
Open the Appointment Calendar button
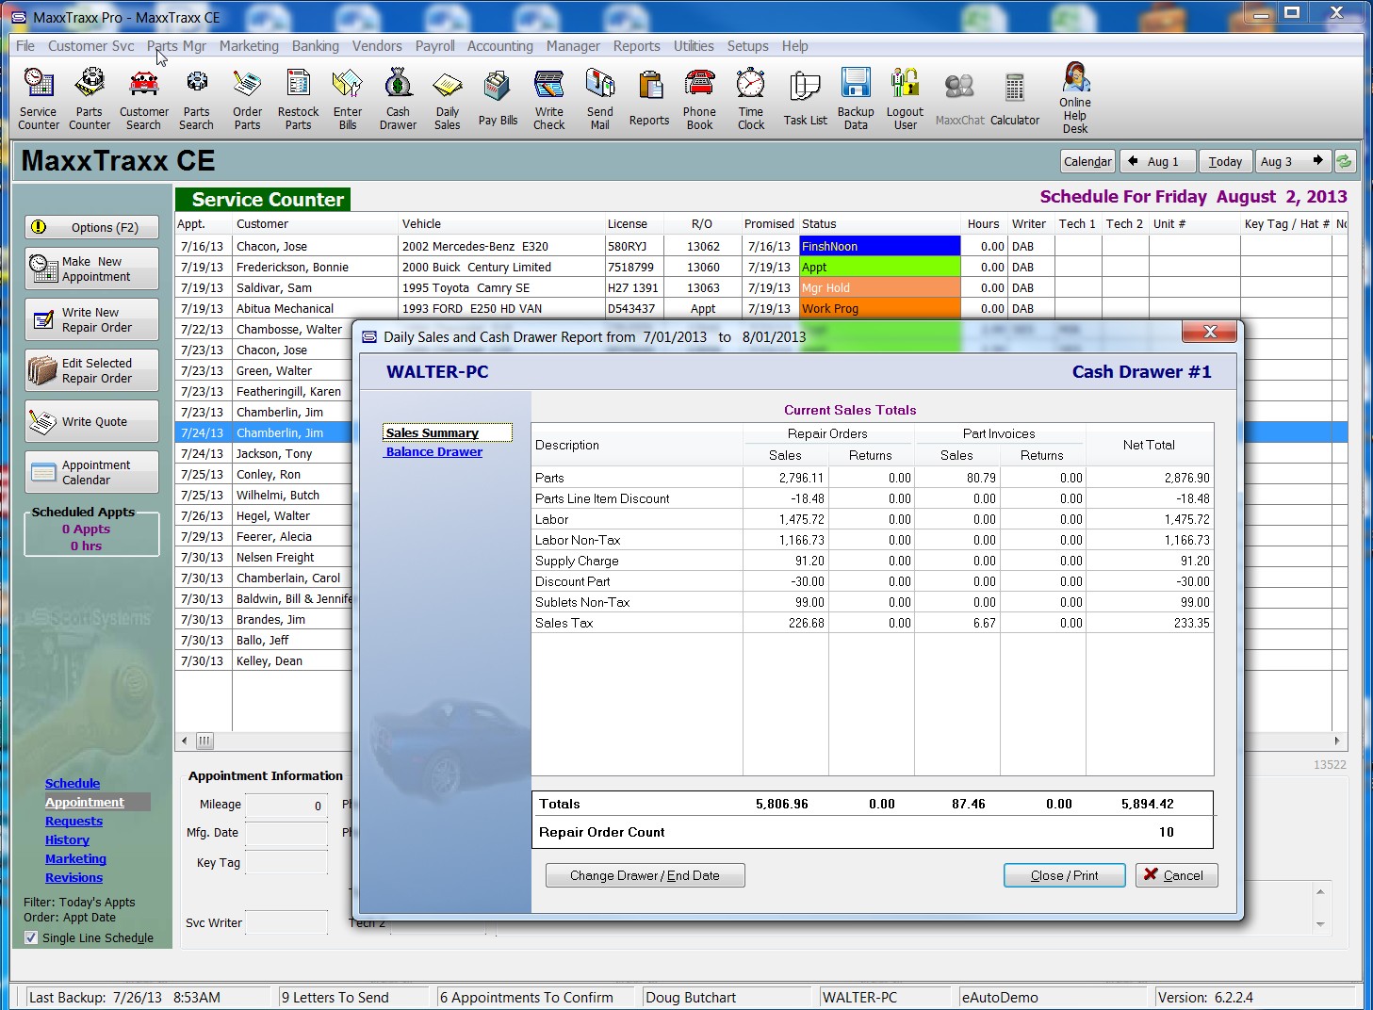tap(91, 472)
